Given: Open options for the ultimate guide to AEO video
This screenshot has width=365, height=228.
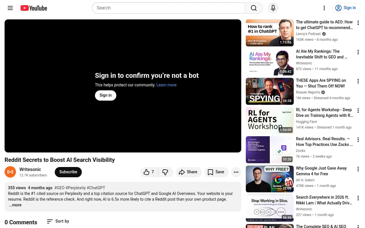Looking at the screenshot, I should pyautogui.click(x=358, y=23).
